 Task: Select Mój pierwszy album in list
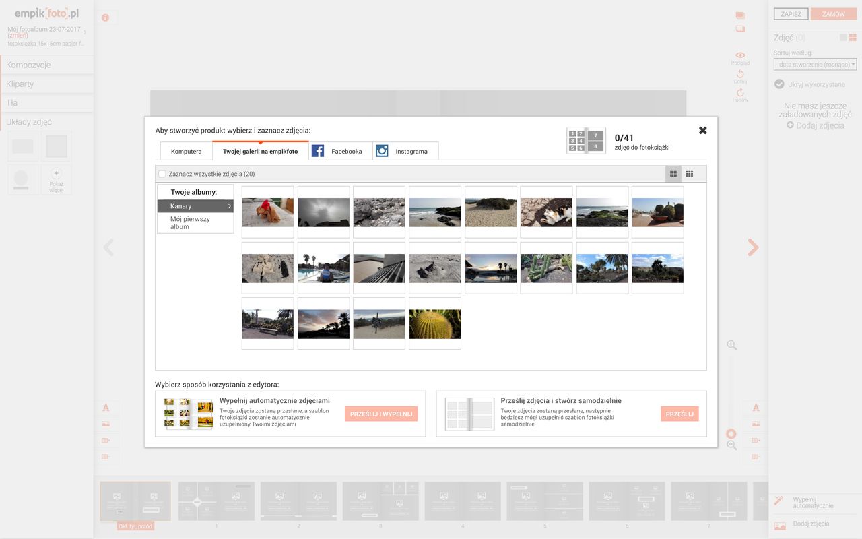coord(195,223)
